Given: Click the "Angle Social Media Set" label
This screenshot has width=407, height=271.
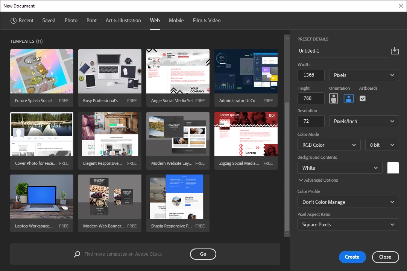Looking at the screenshot, I should tap(172, 101).
